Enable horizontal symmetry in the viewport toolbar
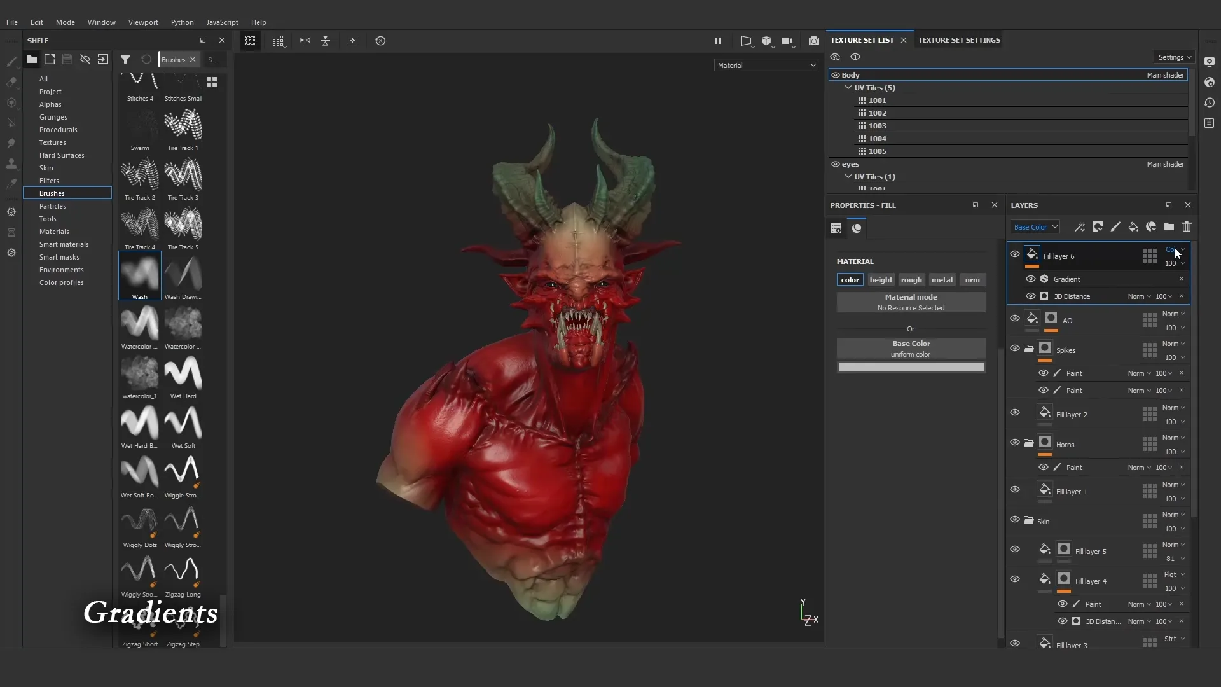Viewport: 1221px width, 687px height. click(x=305, y=40)
